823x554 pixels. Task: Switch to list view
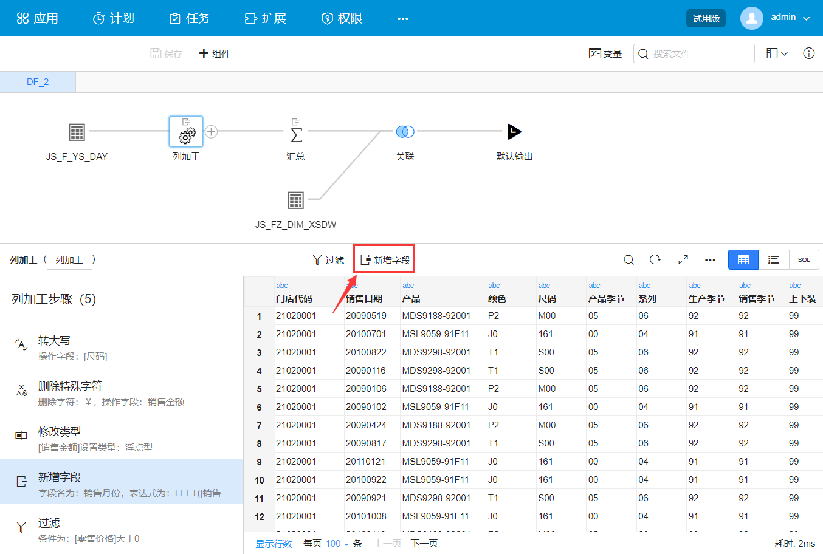coord(774,260)
